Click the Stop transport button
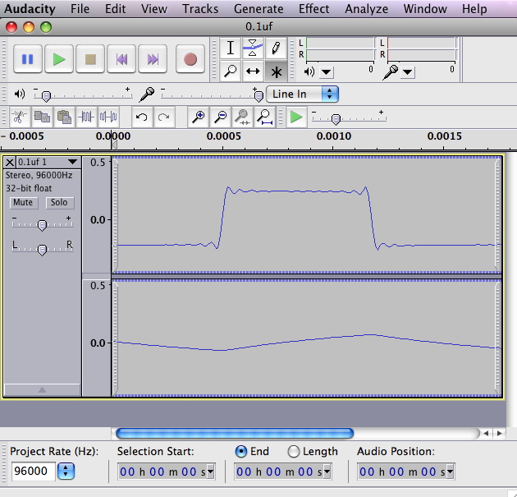The image size is (517, 497). (x=90, y=59)
